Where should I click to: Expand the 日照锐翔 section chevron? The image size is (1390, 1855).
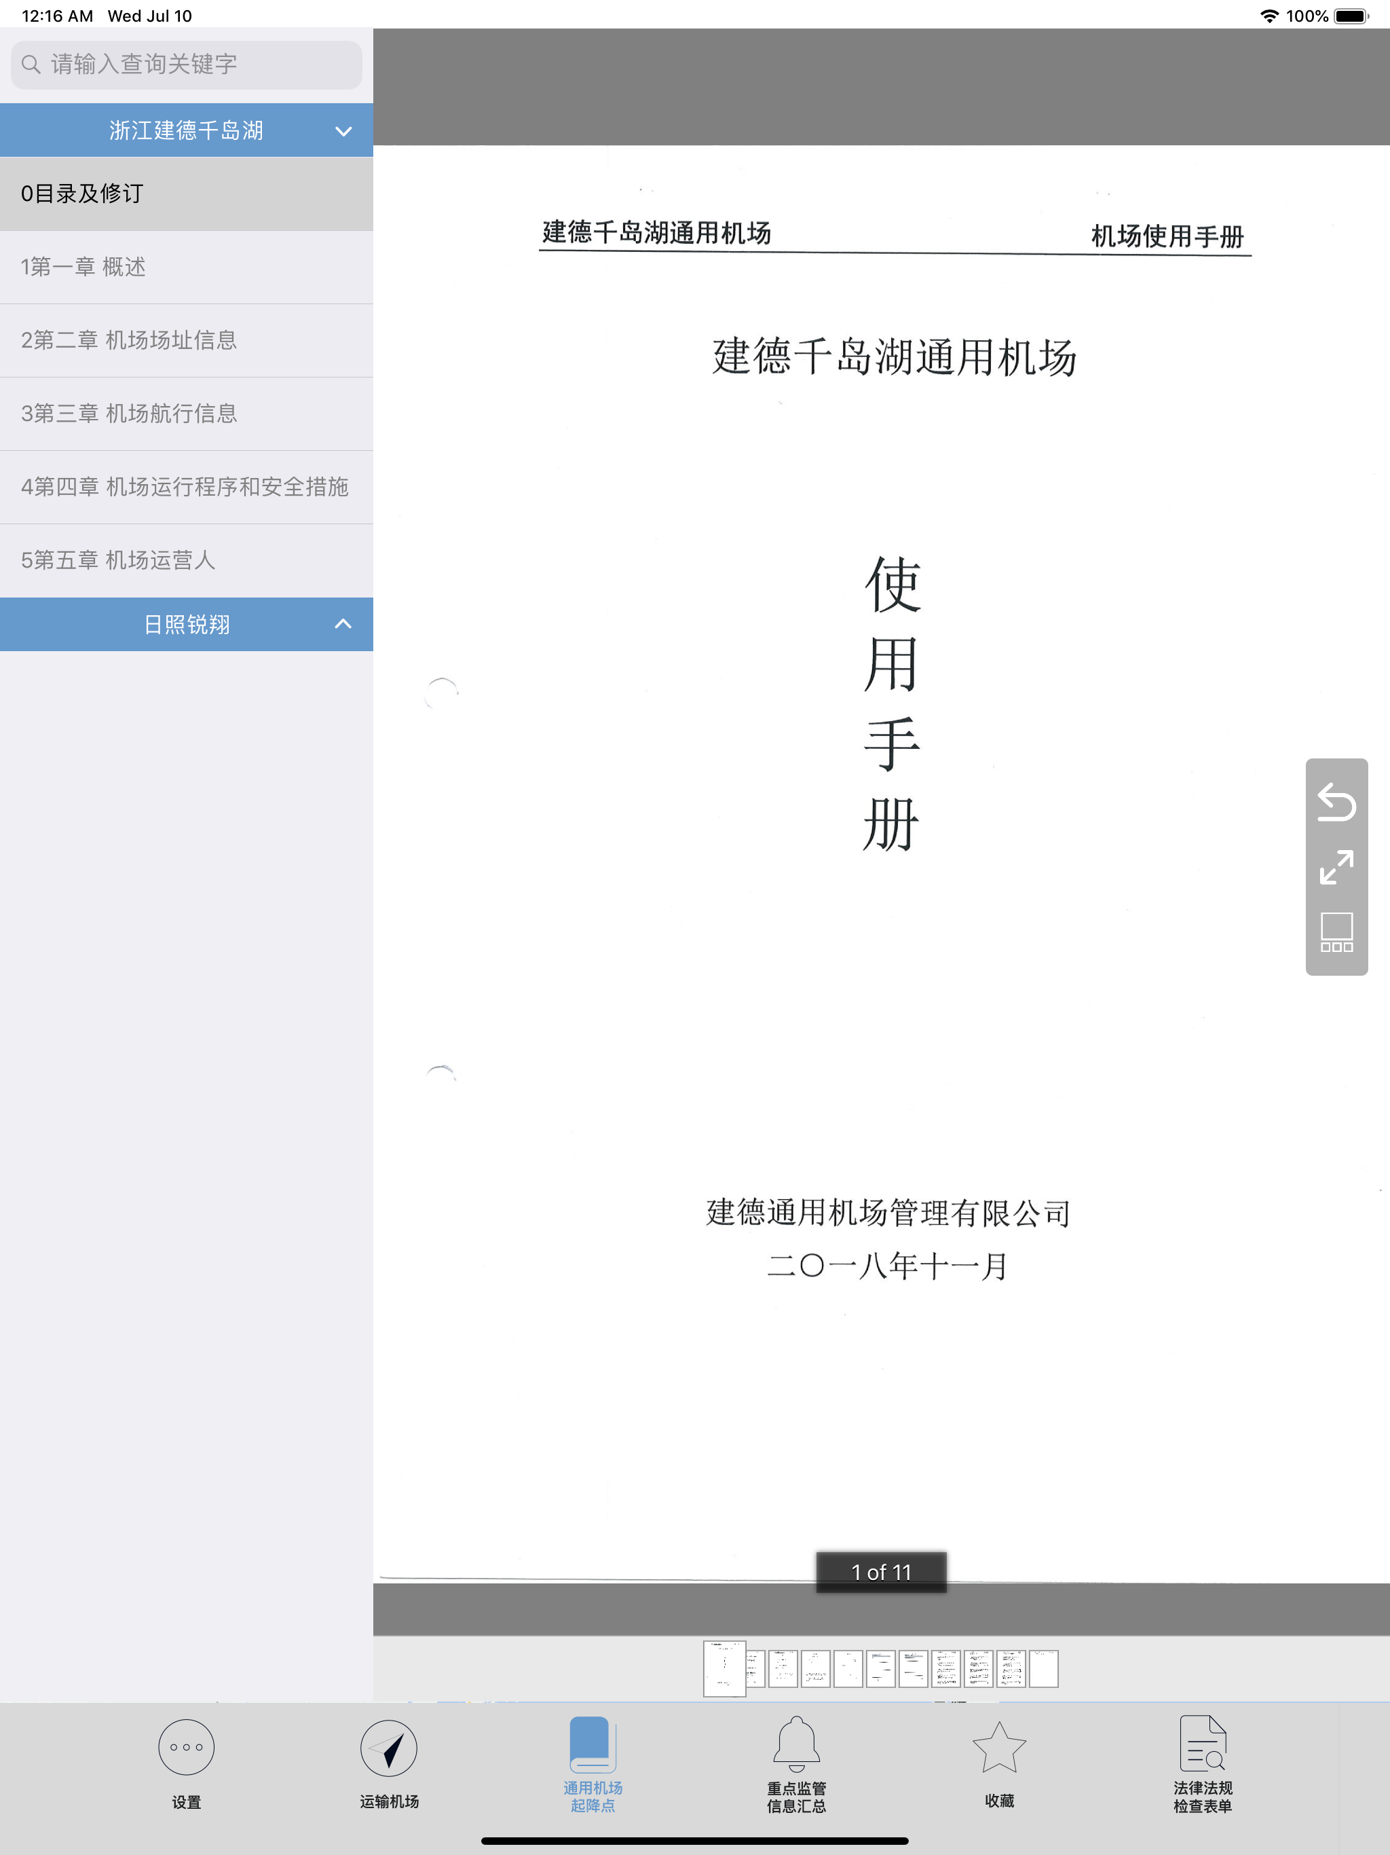point(343,624)
